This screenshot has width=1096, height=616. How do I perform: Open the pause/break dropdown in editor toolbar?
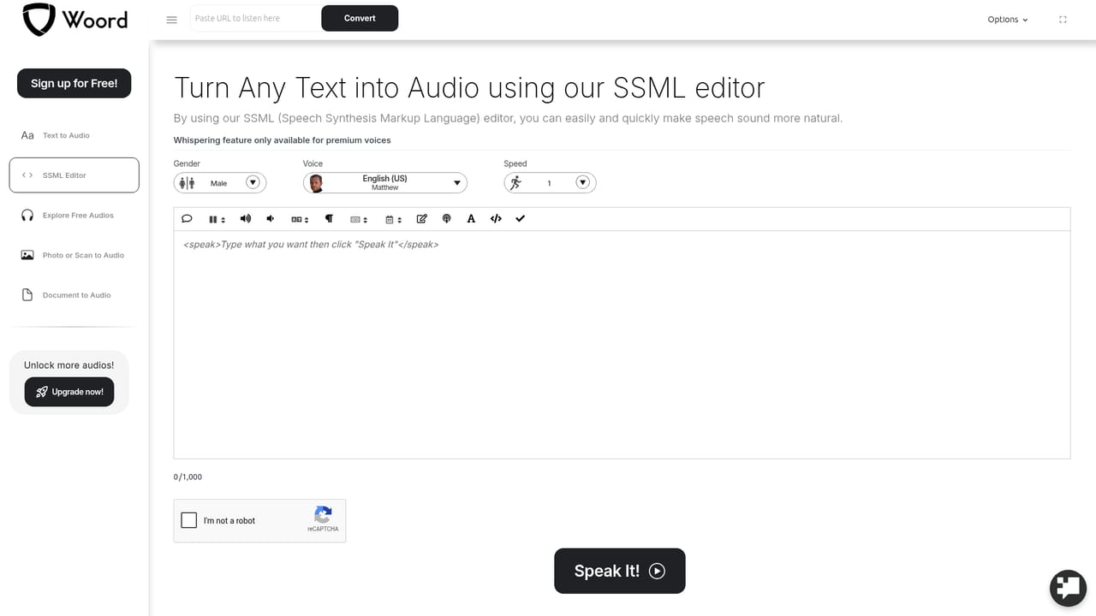point(217,219)
